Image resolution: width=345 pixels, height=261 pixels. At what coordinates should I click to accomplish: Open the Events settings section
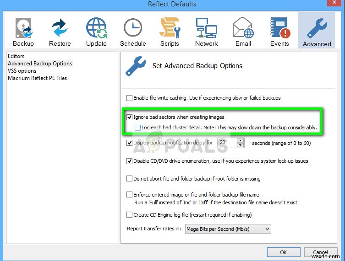[x=279, y=32]
